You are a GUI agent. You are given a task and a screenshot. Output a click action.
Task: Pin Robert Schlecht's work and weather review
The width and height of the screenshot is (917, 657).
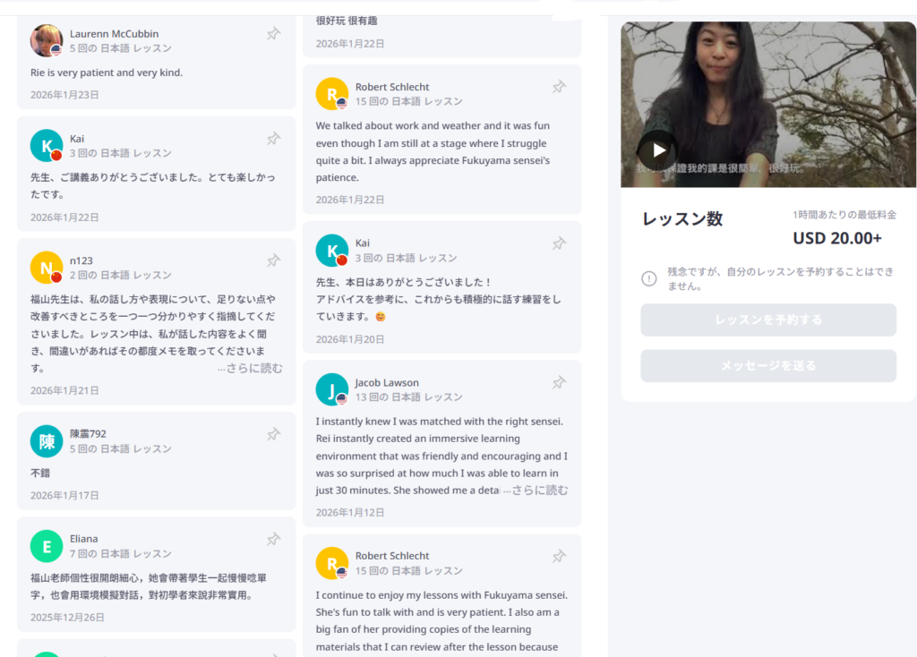[x=559, y=87]
